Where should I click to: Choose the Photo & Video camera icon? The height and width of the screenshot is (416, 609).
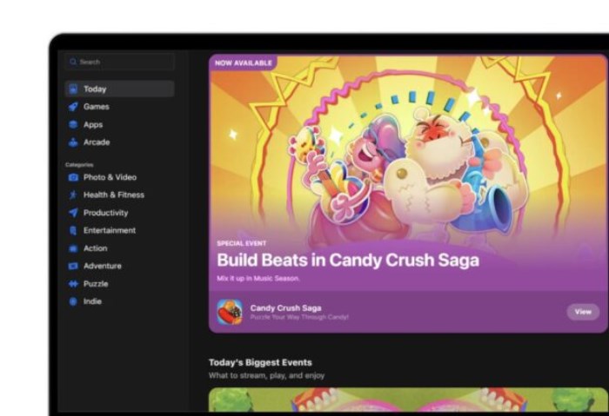[73, 177]
